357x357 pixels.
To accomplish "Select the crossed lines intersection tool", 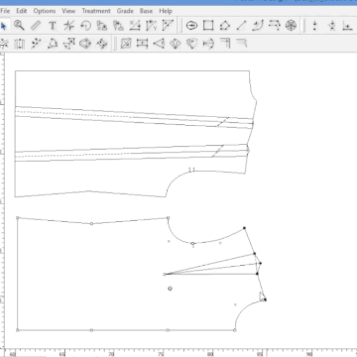I will click(68, 26).
